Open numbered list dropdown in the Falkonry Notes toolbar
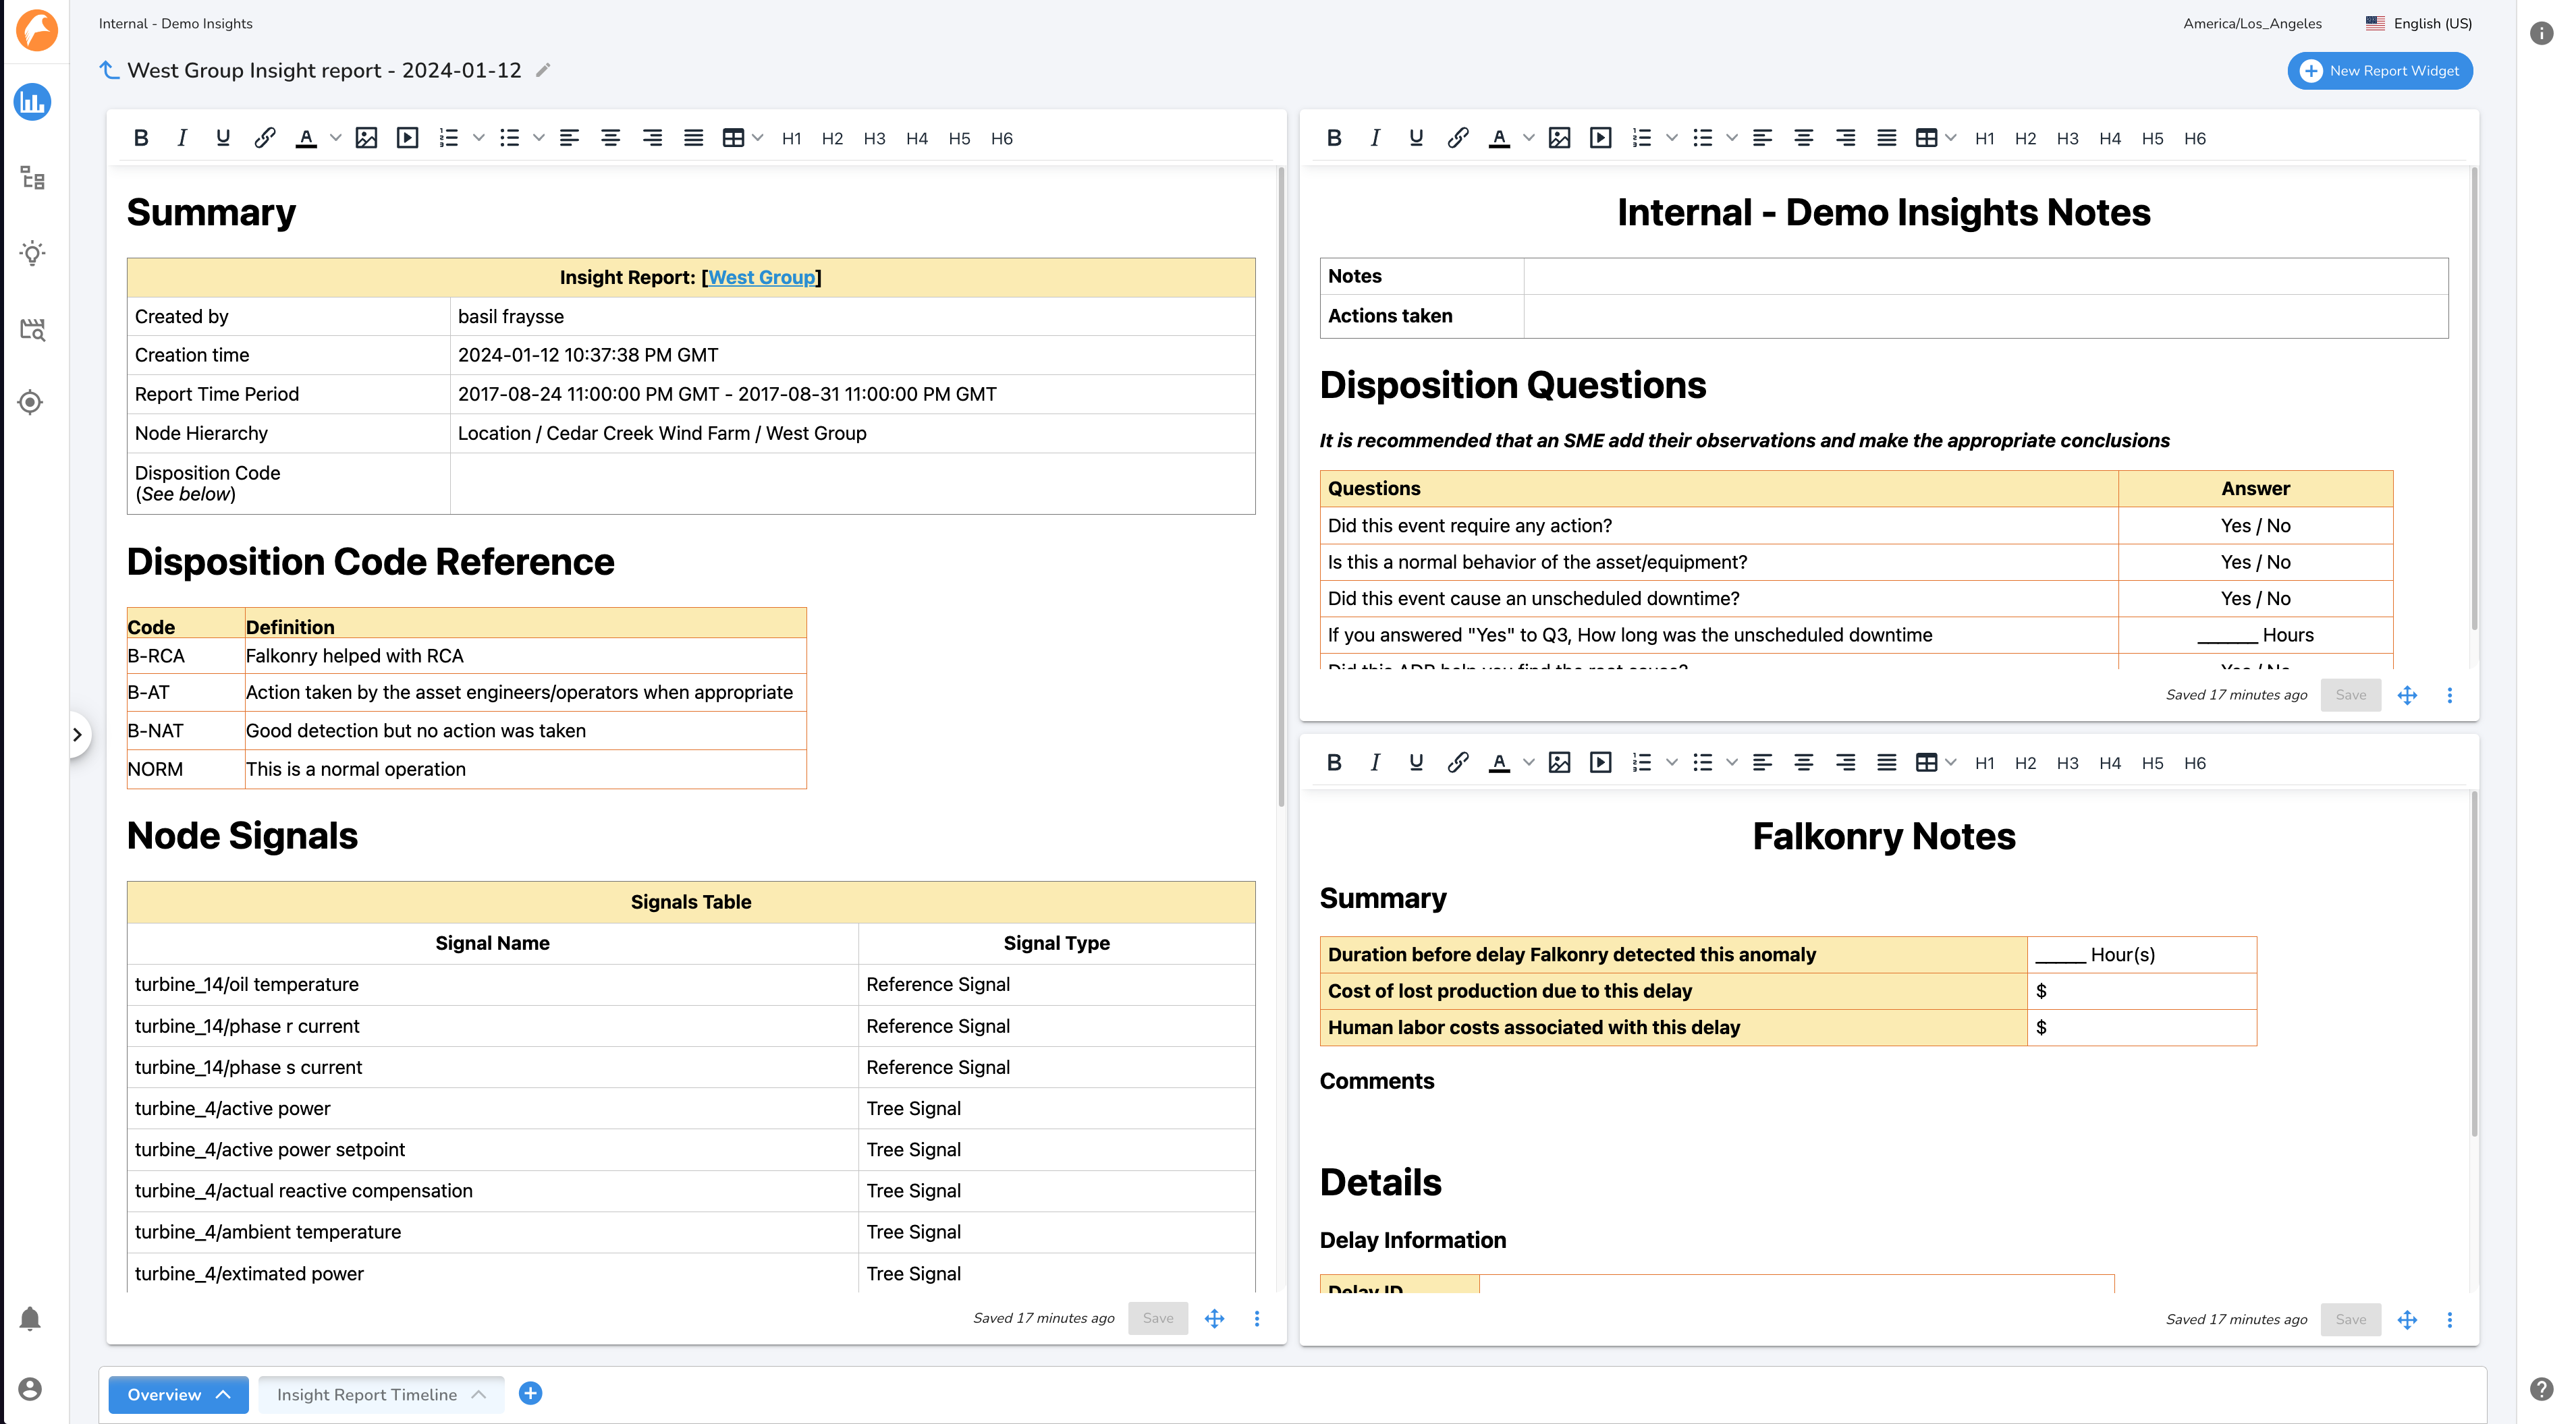This screenshot has width=2576, height=1424. tap(1671, 762)
